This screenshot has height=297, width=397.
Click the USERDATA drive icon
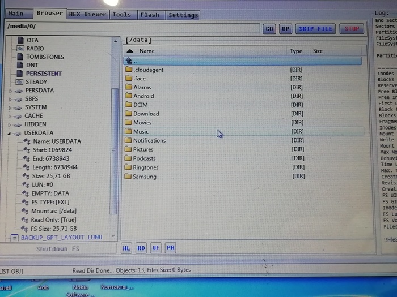point(17,134)
